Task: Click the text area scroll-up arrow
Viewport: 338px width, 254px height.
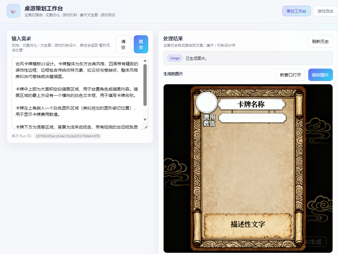Action: 145,61
